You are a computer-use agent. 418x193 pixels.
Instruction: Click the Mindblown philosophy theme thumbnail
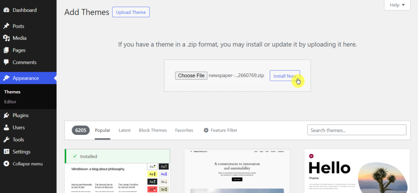click(117, 178)
